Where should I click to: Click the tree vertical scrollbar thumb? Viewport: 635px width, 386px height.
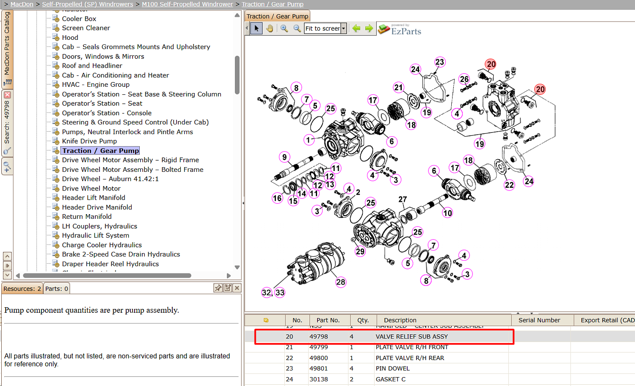tap(237, 75)
